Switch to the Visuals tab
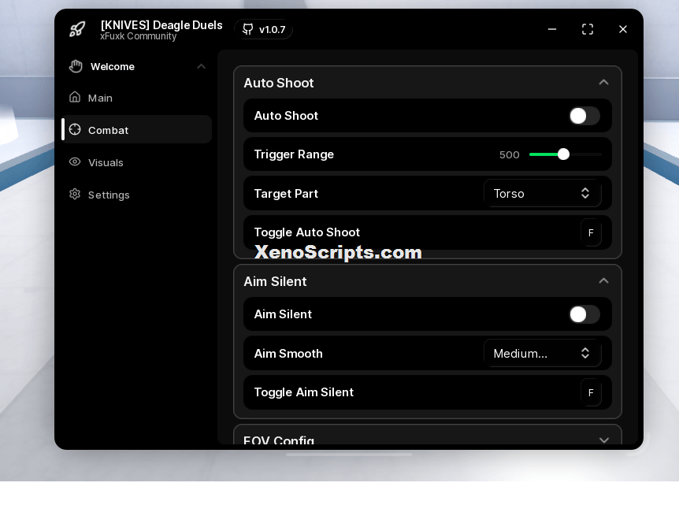 [x=137, y=162]
